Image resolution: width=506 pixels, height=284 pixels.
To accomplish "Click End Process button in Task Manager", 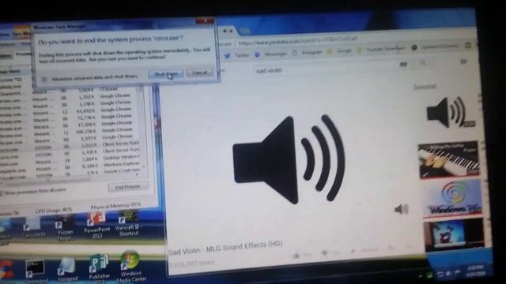I will click(128, 187).
